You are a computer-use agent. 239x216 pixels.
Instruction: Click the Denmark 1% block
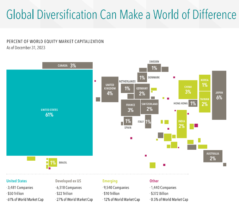pyautogui.click(x=142, y=78)
